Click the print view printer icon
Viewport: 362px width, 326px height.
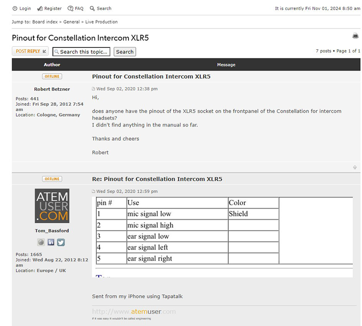coord(355,36)
